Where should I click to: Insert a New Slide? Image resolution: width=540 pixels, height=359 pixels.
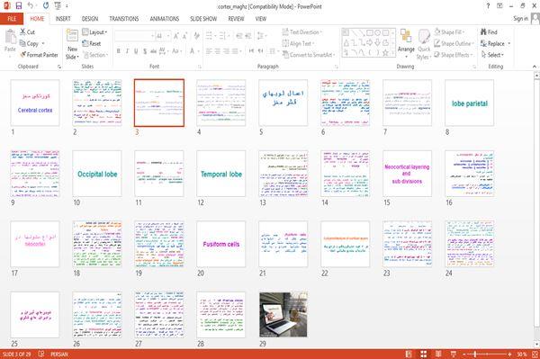pyautogui.click(x=72, y=45)
